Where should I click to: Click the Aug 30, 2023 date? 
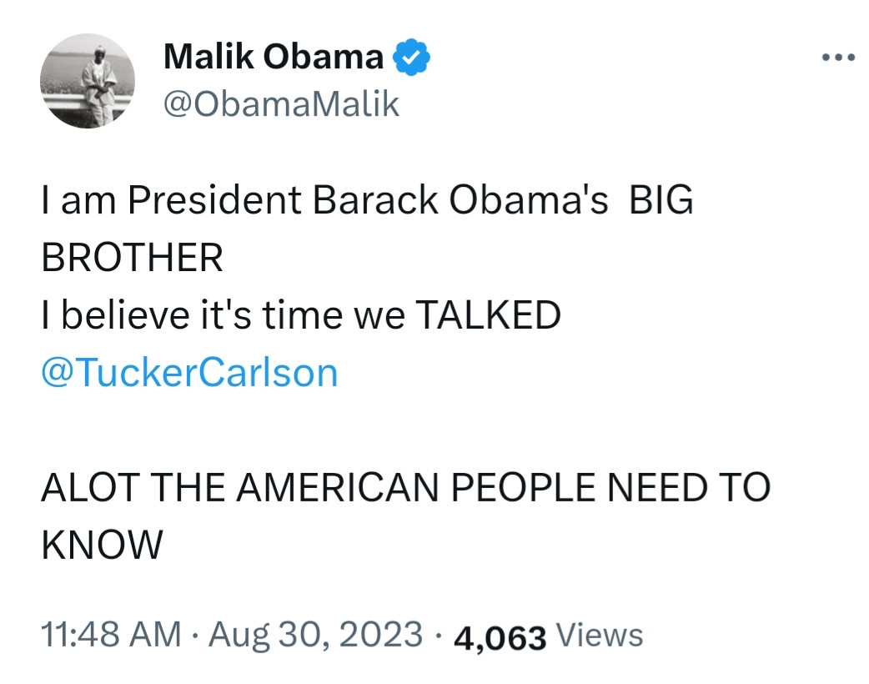[315, 636]
